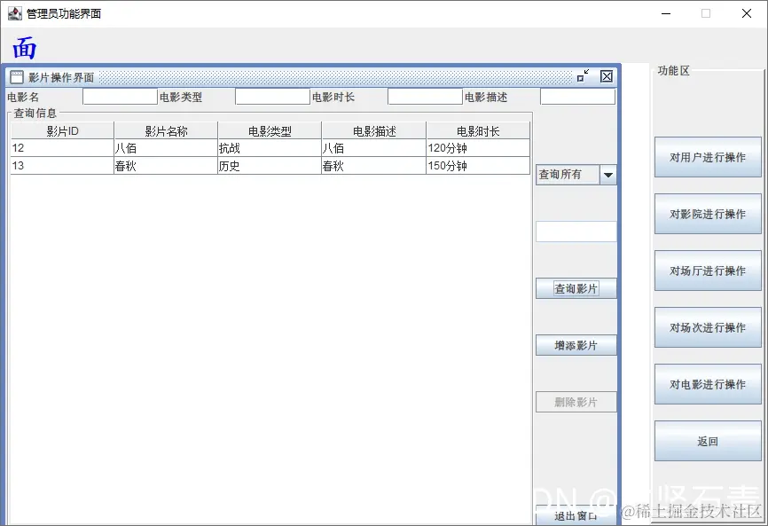Select 八佰 in the 电影描述 column

pyautogui.click(x=374, y=148)
